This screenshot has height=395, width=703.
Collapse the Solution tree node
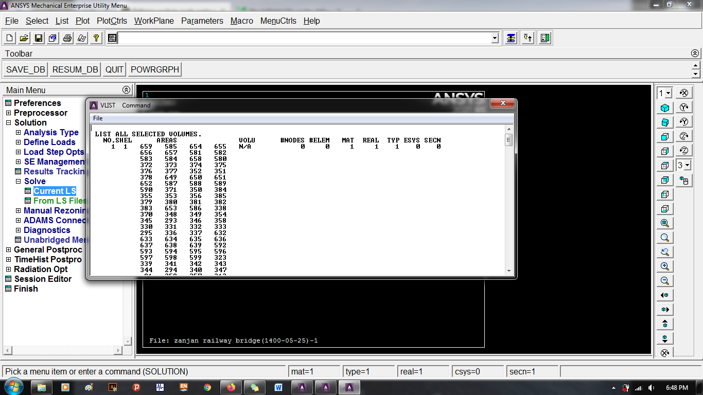click(x=8, y=122)
